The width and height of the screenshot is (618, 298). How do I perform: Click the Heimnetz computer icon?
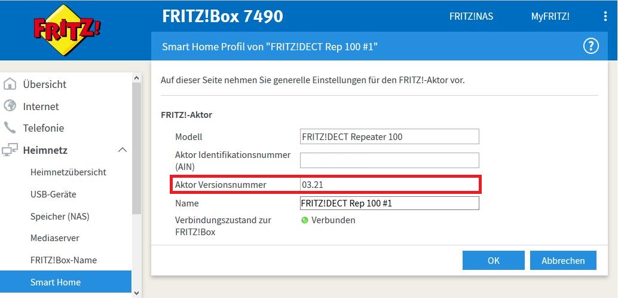(x=10, y=150)
